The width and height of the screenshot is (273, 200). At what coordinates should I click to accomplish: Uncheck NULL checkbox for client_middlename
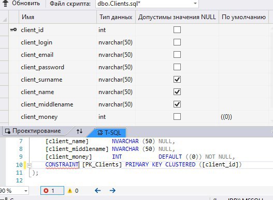[177, 104]
